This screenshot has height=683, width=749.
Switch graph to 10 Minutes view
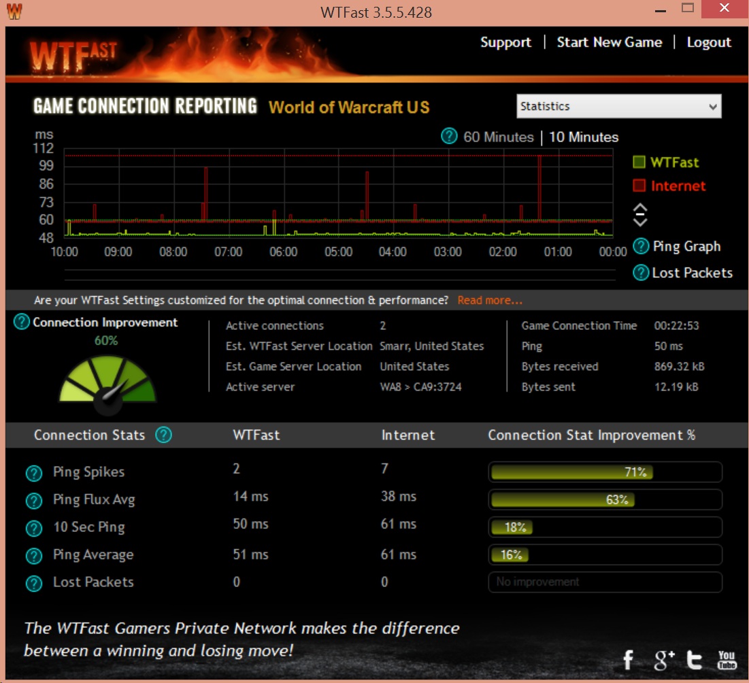coord(584,137)
